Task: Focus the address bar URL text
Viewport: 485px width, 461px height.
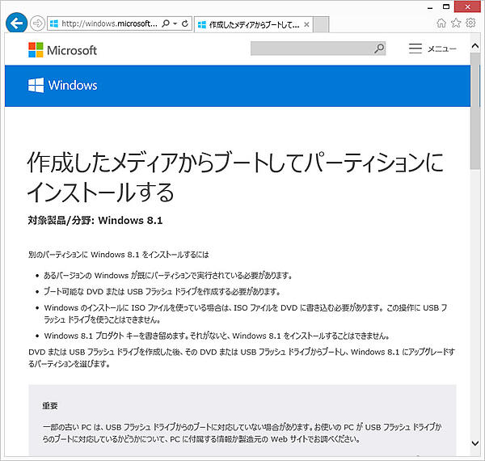Action: (x=109, y=23)
